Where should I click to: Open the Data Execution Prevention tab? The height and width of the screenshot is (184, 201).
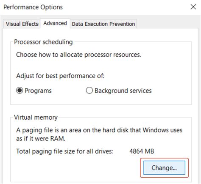(x=103, y=24)
